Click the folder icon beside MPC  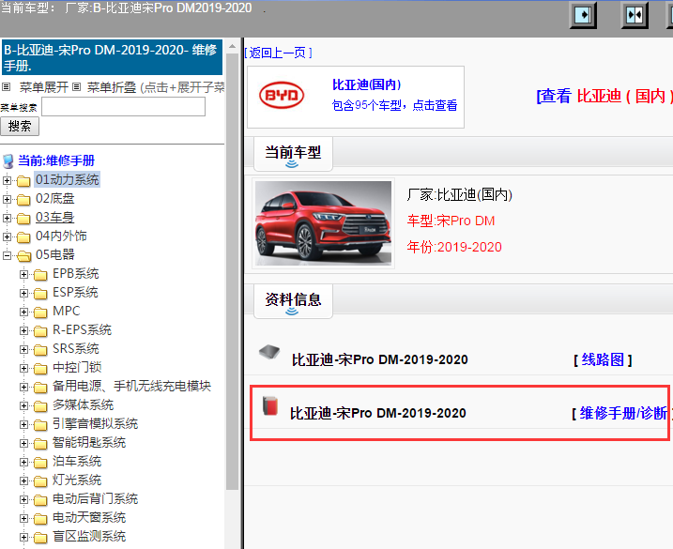40,313
